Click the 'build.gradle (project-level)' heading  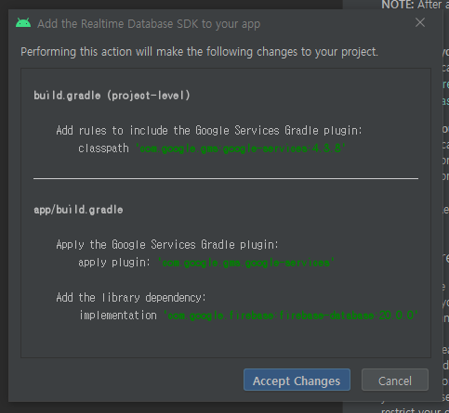point(112,96)
